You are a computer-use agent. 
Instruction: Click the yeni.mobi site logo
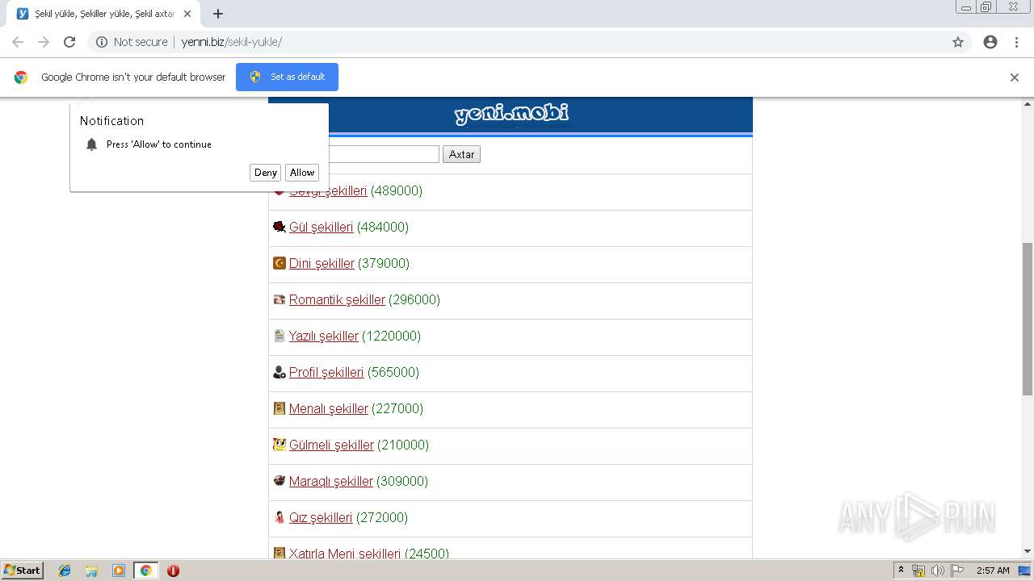click(x=511, y=114)
